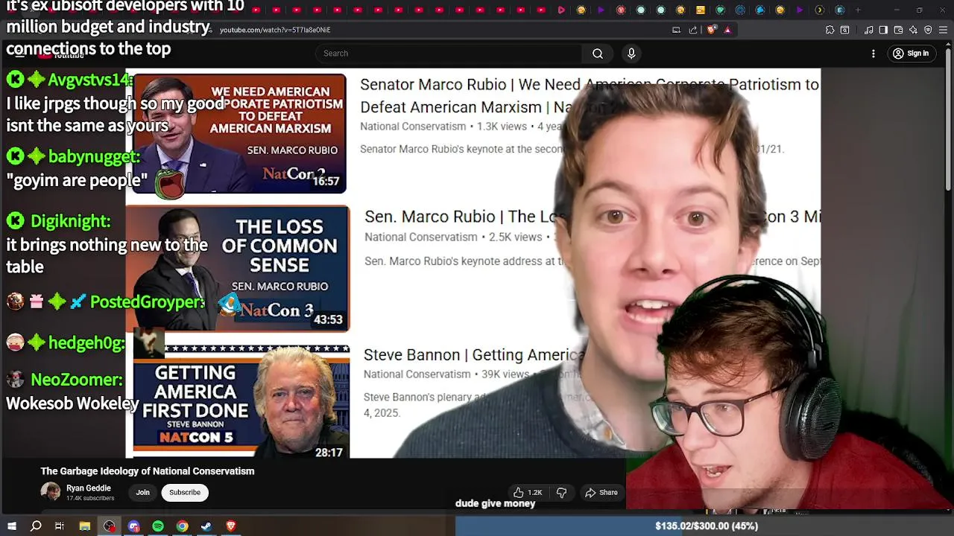The width and height of the screenshot is (954, 536).
Task: Open the Brave VPN shield icon
Action: coord(928,30)
